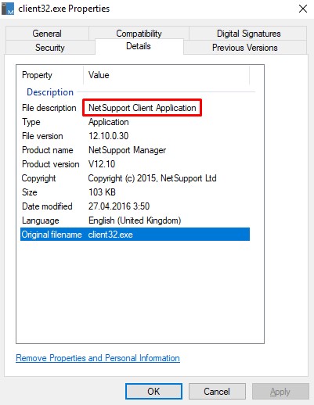The image size is (314, 405).
Task: Select the Language property
Action: coord(41,220)
